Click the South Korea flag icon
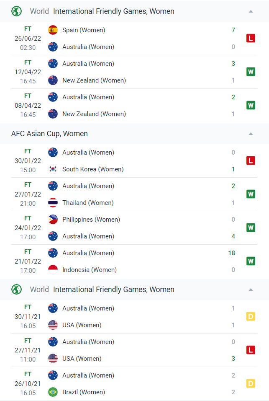The width and height of the screenshot is (269, 401). point(53,169)
